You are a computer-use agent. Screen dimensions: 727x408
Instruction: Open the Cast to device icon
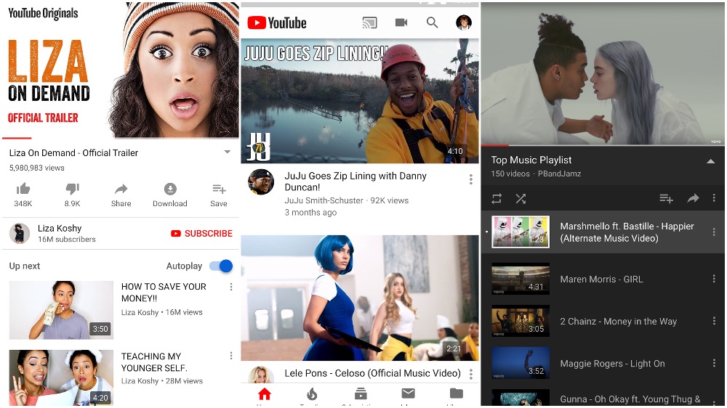point(370,23)
